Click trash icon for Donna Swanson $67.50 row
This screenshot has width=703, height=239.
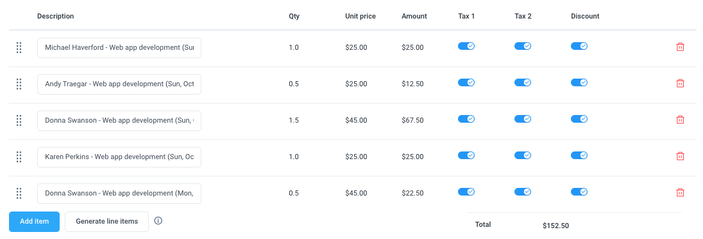click(x=680, y=119)
